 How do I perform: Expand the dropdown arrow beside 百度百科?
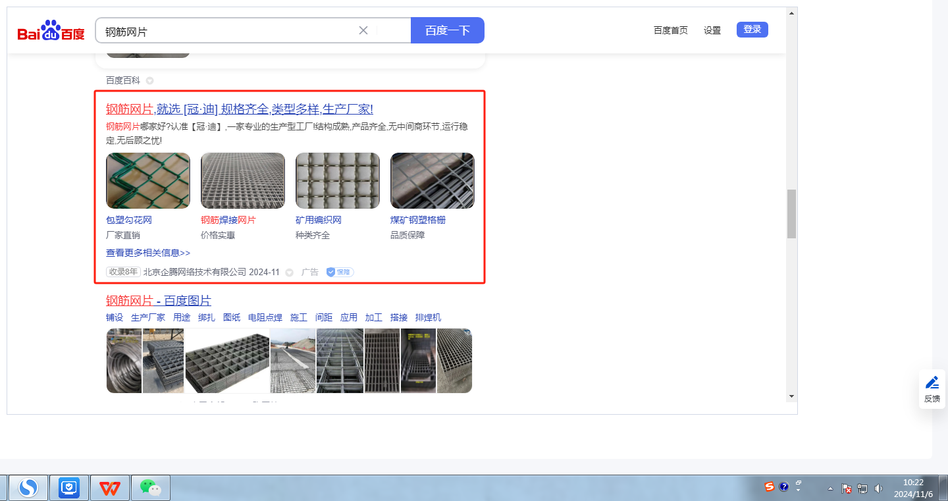point(149,80)
